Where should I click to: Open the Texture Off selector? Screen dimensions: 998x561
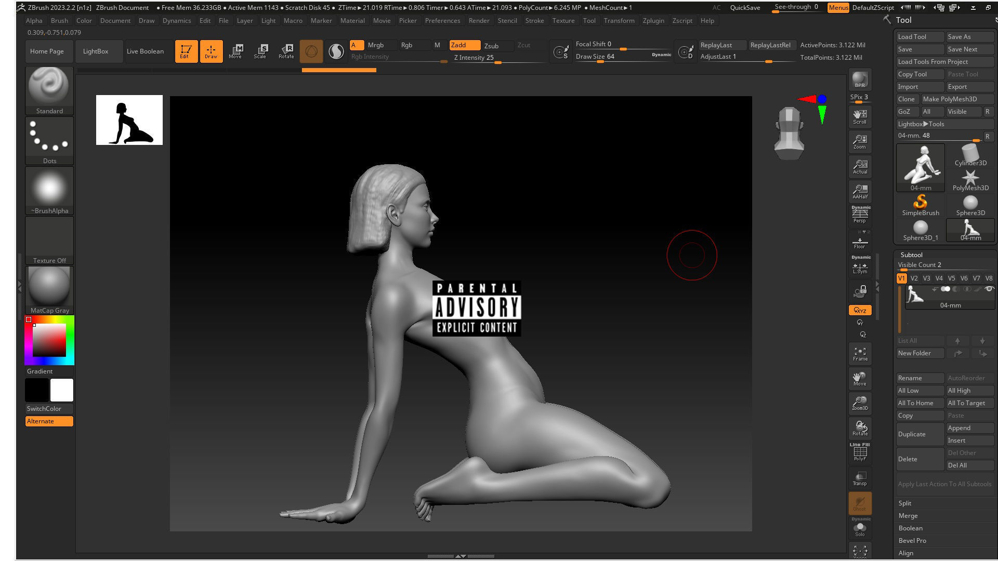[x=49, y=241]
